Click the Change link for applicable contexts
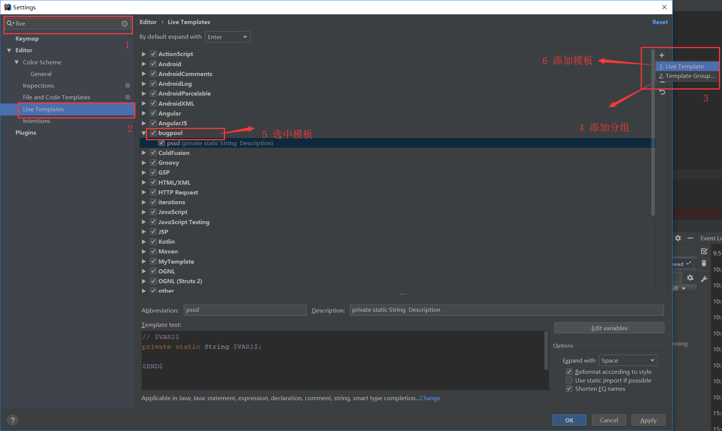Image resolution: width=722 pixels, height=431 pixels. click(430, 398)
